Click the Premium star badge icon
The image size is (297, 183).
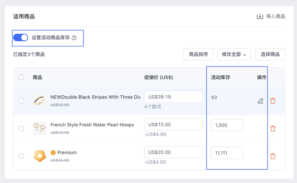tap(40, 156)
